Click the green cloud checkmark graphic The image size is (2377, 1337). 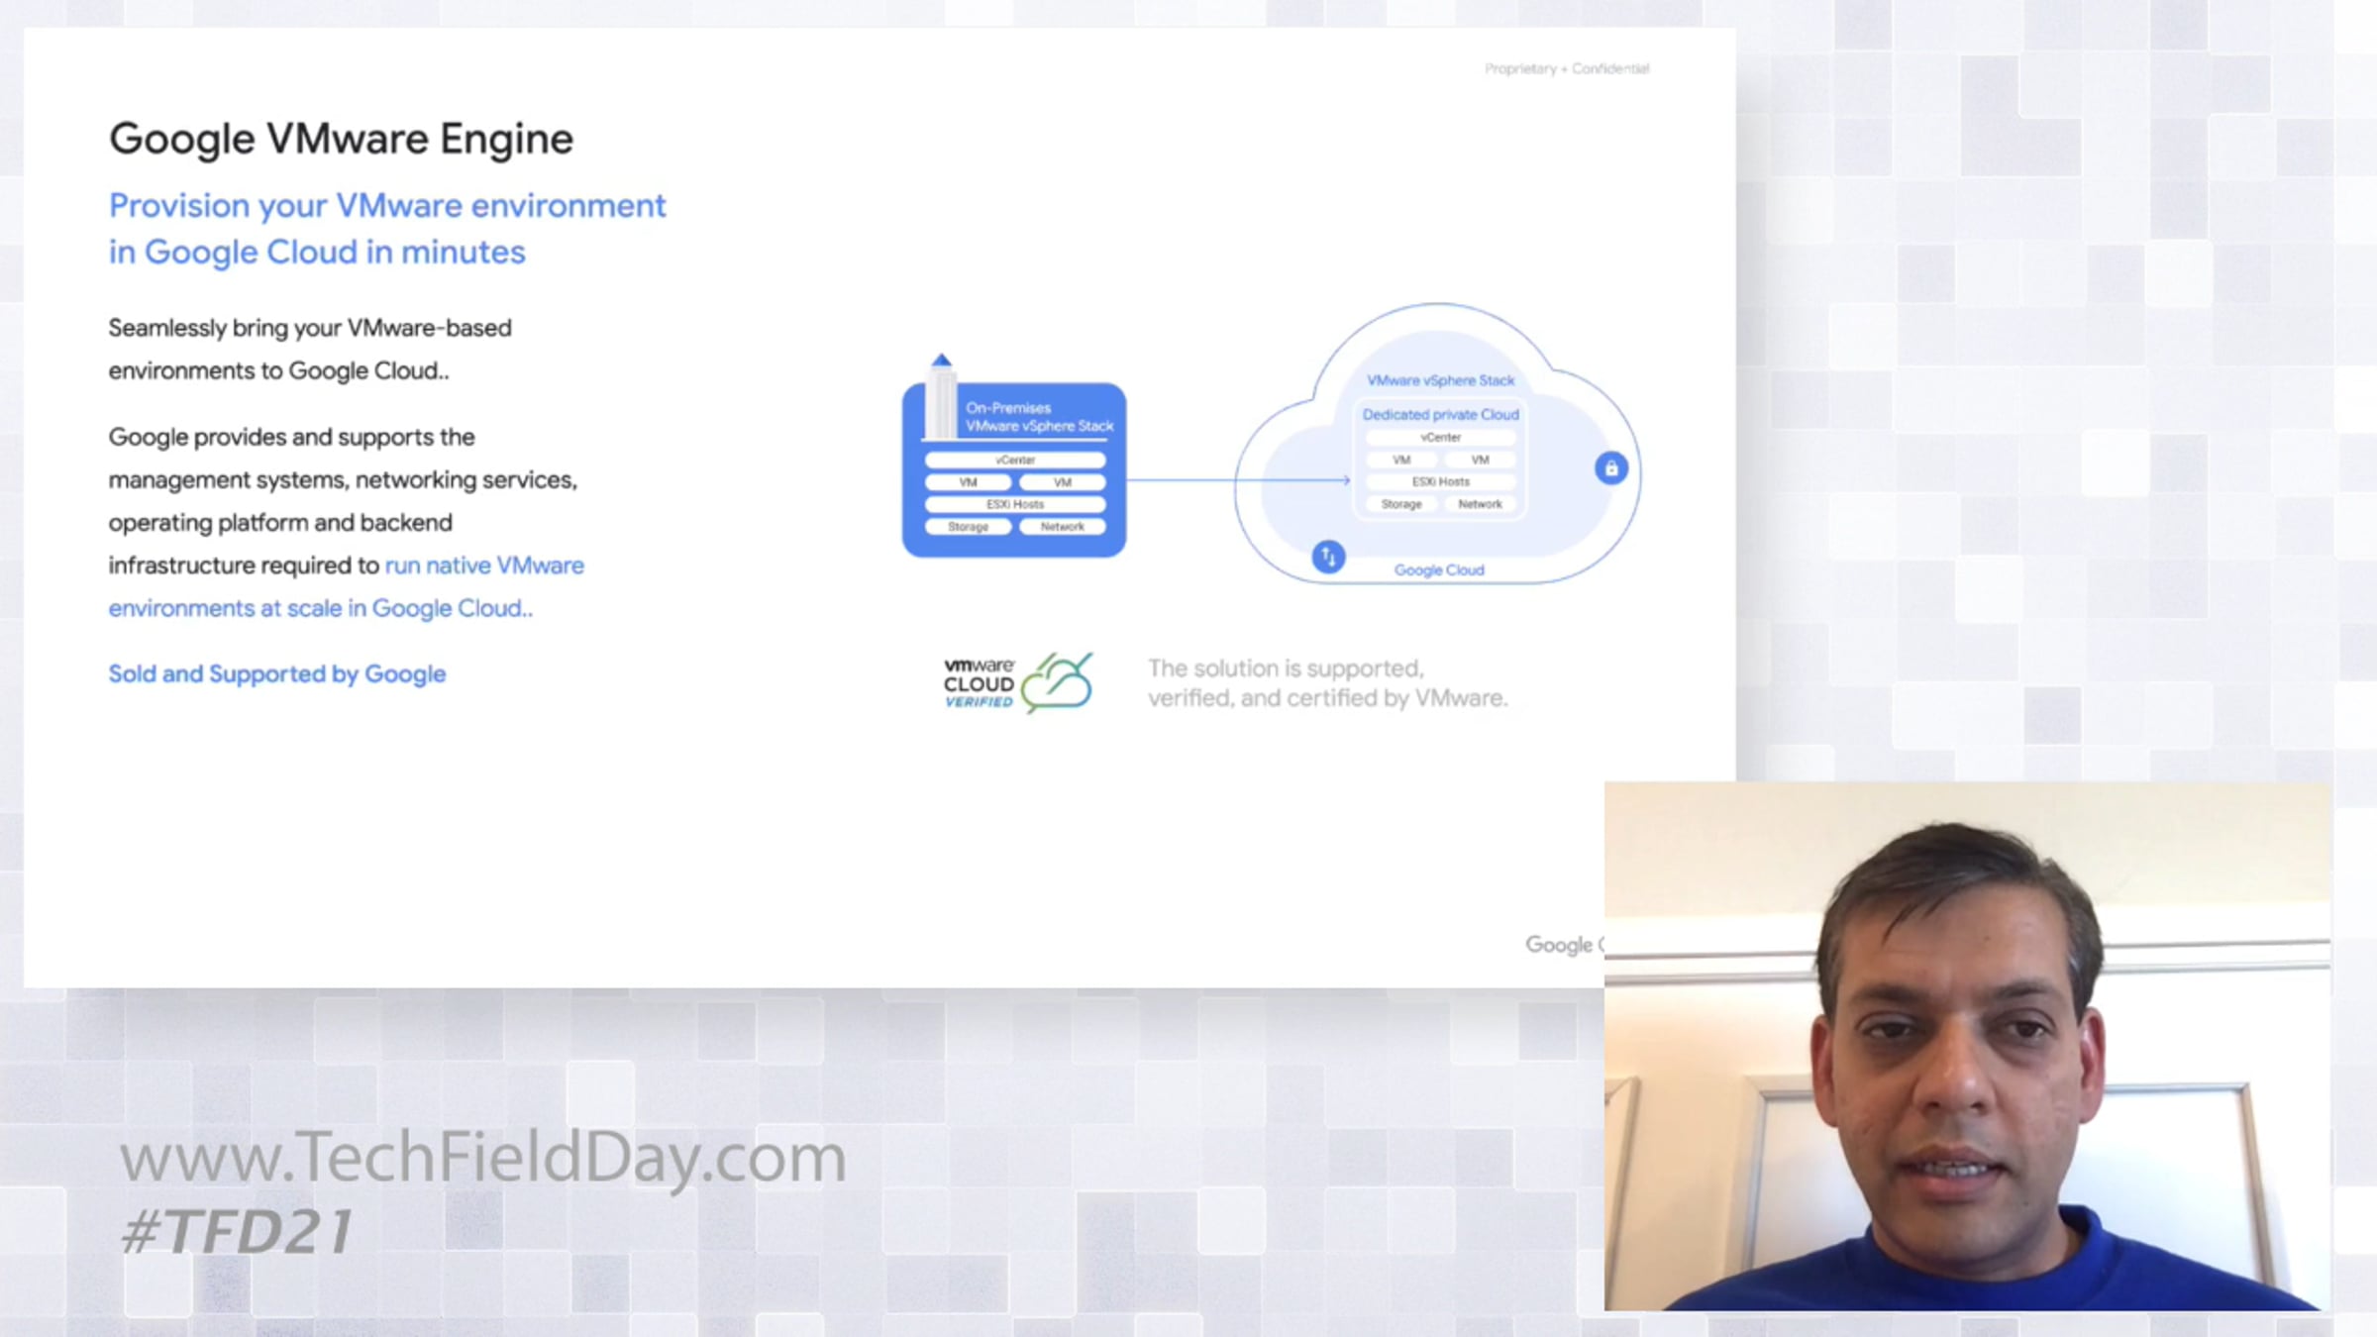pyautogui.click(x=1058, y=682)
